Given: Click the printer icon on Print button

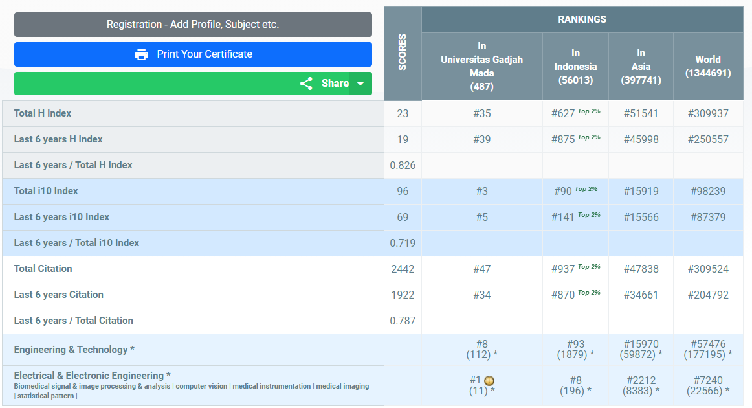Looking at the screenshot, I should point(141,54).
